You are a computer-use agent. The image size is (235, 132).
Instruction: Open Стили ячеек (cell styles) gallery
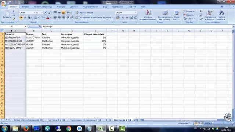click(177, 15)
